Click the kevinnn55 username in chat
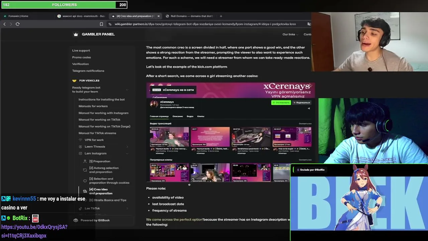 click(x=24, y=199)
